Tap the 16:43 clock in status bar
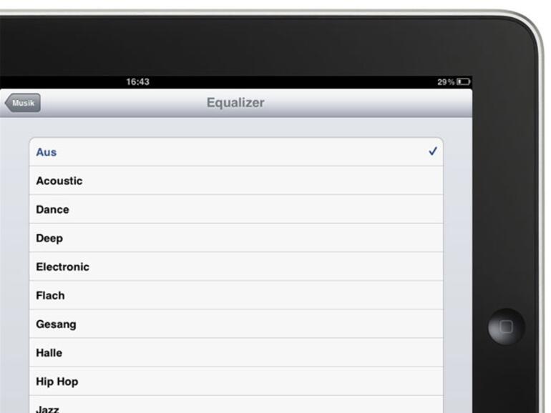The height and width of the screenshot is (413, 551). tap(137, 81)
